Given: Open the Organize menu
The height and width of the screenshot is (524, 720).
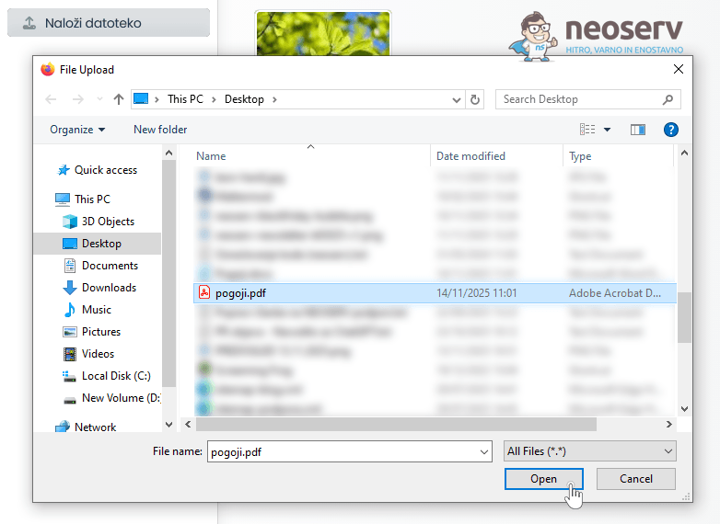Looking at the screenshot, I should pyautogui.click(x=77, y=130).
